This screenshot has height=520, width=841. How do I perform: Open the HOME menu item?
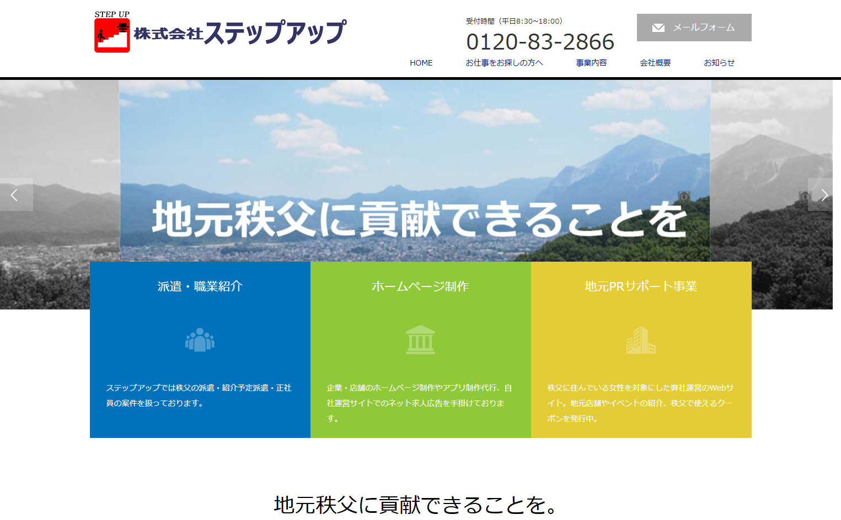(x=421, y=63)
